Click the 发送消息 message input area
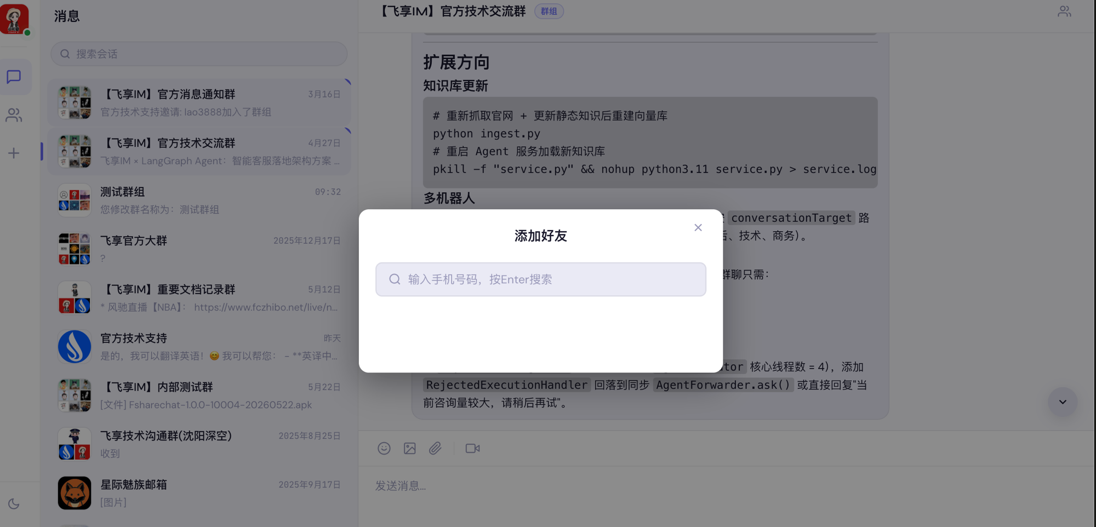This screenshot has height=527, width=1096. click(726, 486)
